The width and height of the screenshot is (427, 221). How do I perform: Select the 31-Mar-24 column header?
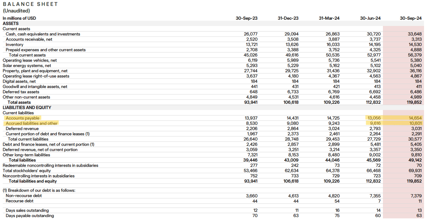(x=329, y=18)
